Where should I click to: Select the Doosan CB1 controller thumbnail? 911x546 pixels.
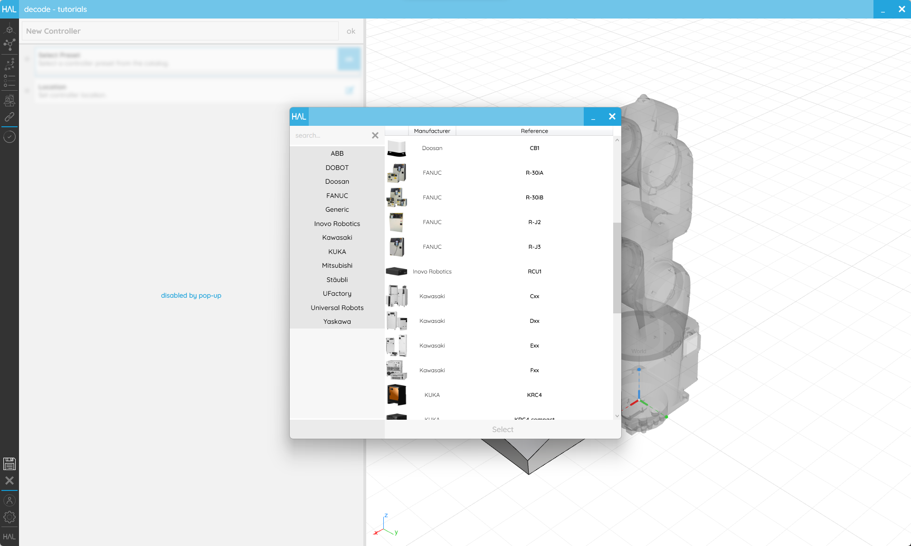point(397,148)
